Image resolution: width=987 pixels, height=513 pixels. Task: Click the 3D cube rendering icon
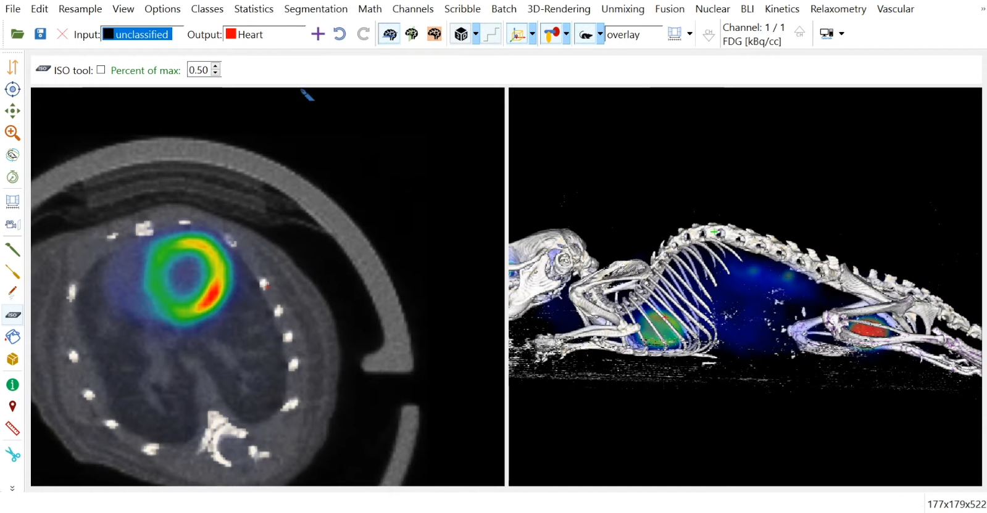[x=461, y=35]
